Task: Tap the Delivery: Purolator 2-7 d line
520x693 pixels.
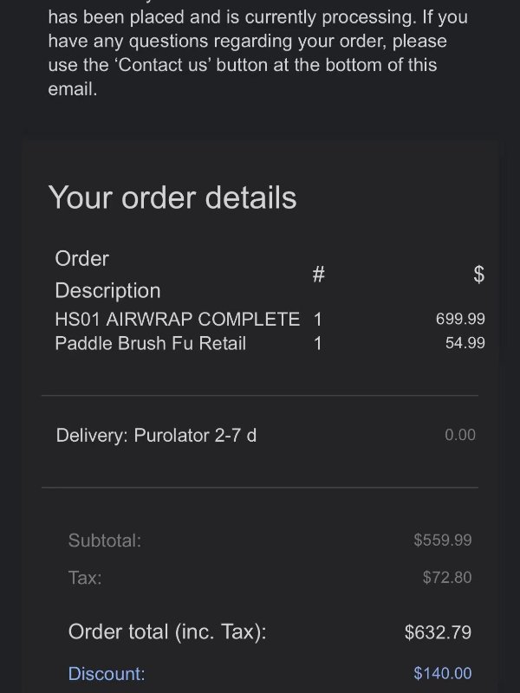Action: point(156,435)
